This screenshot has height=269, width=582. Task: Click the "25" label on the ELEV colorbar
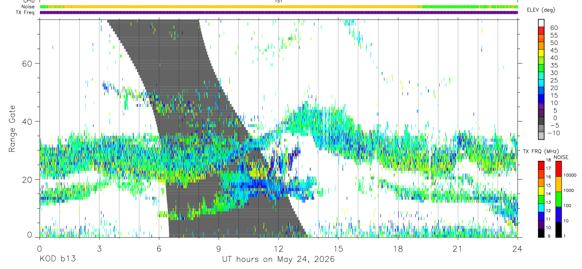554,81
